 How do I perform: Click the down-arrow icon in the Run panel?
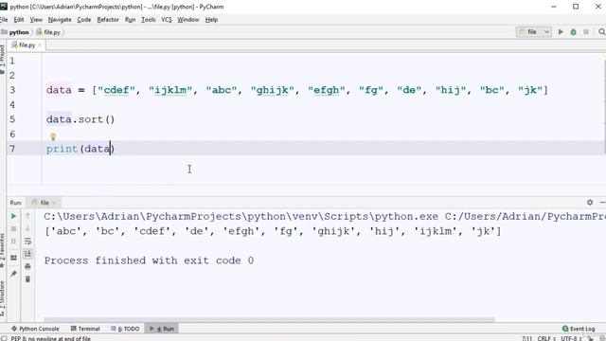click(27, 228)
